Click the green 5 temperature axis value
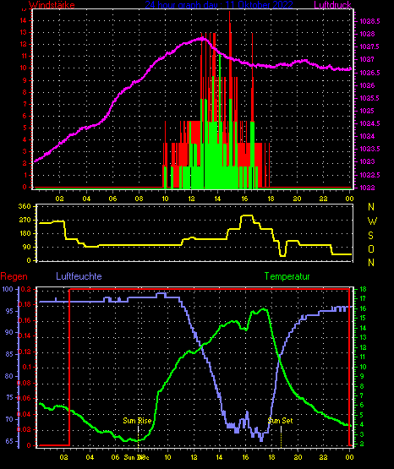Viewport: 394px width, 469px height. tap(361, 415)
